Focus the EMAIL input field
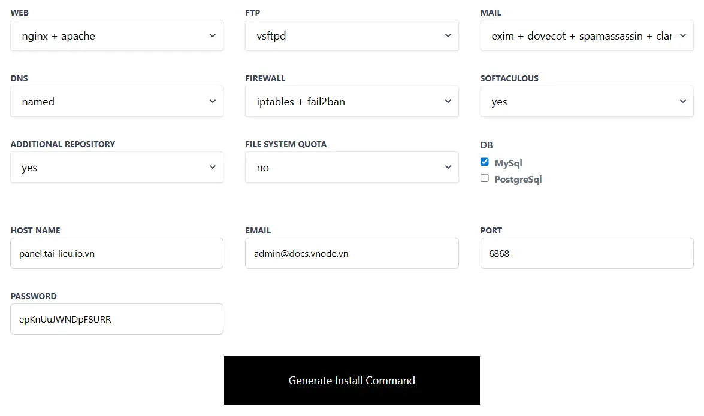This screenshot has width=704, height=416. click(x=352, y=253)
